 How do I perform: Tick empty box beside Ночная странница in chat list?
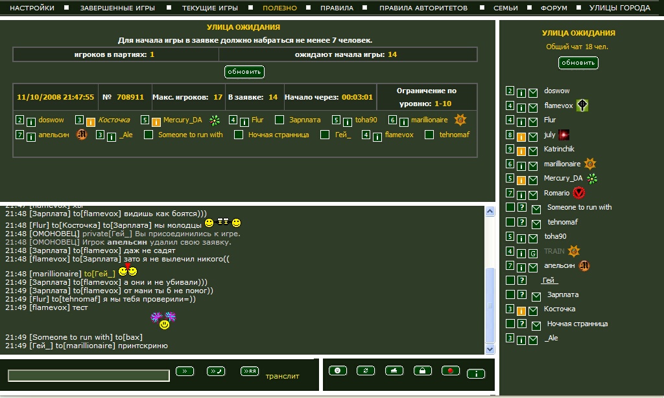click(510, 324)
